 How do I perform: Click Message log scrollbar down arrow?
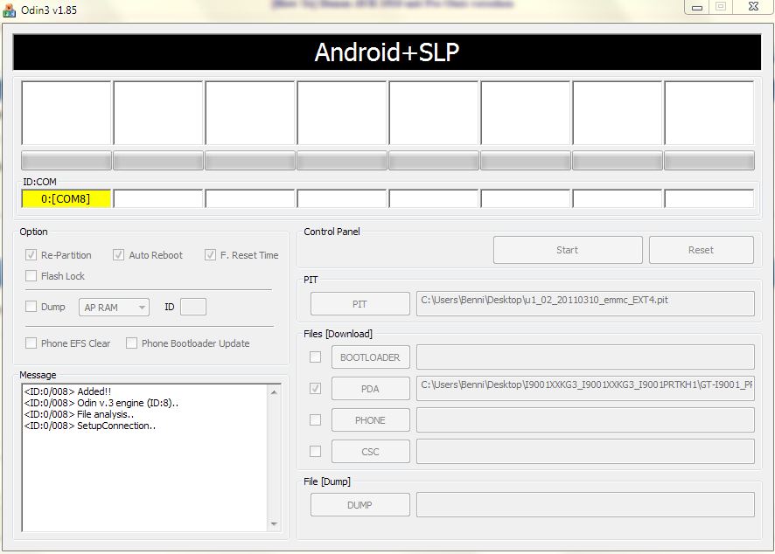274,524
